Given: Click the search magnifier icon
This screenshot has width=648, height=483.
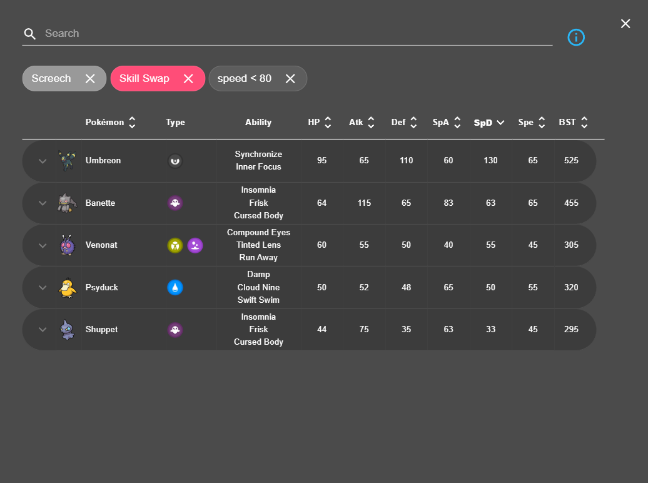Looking at the screenshot, I should 30,34.
